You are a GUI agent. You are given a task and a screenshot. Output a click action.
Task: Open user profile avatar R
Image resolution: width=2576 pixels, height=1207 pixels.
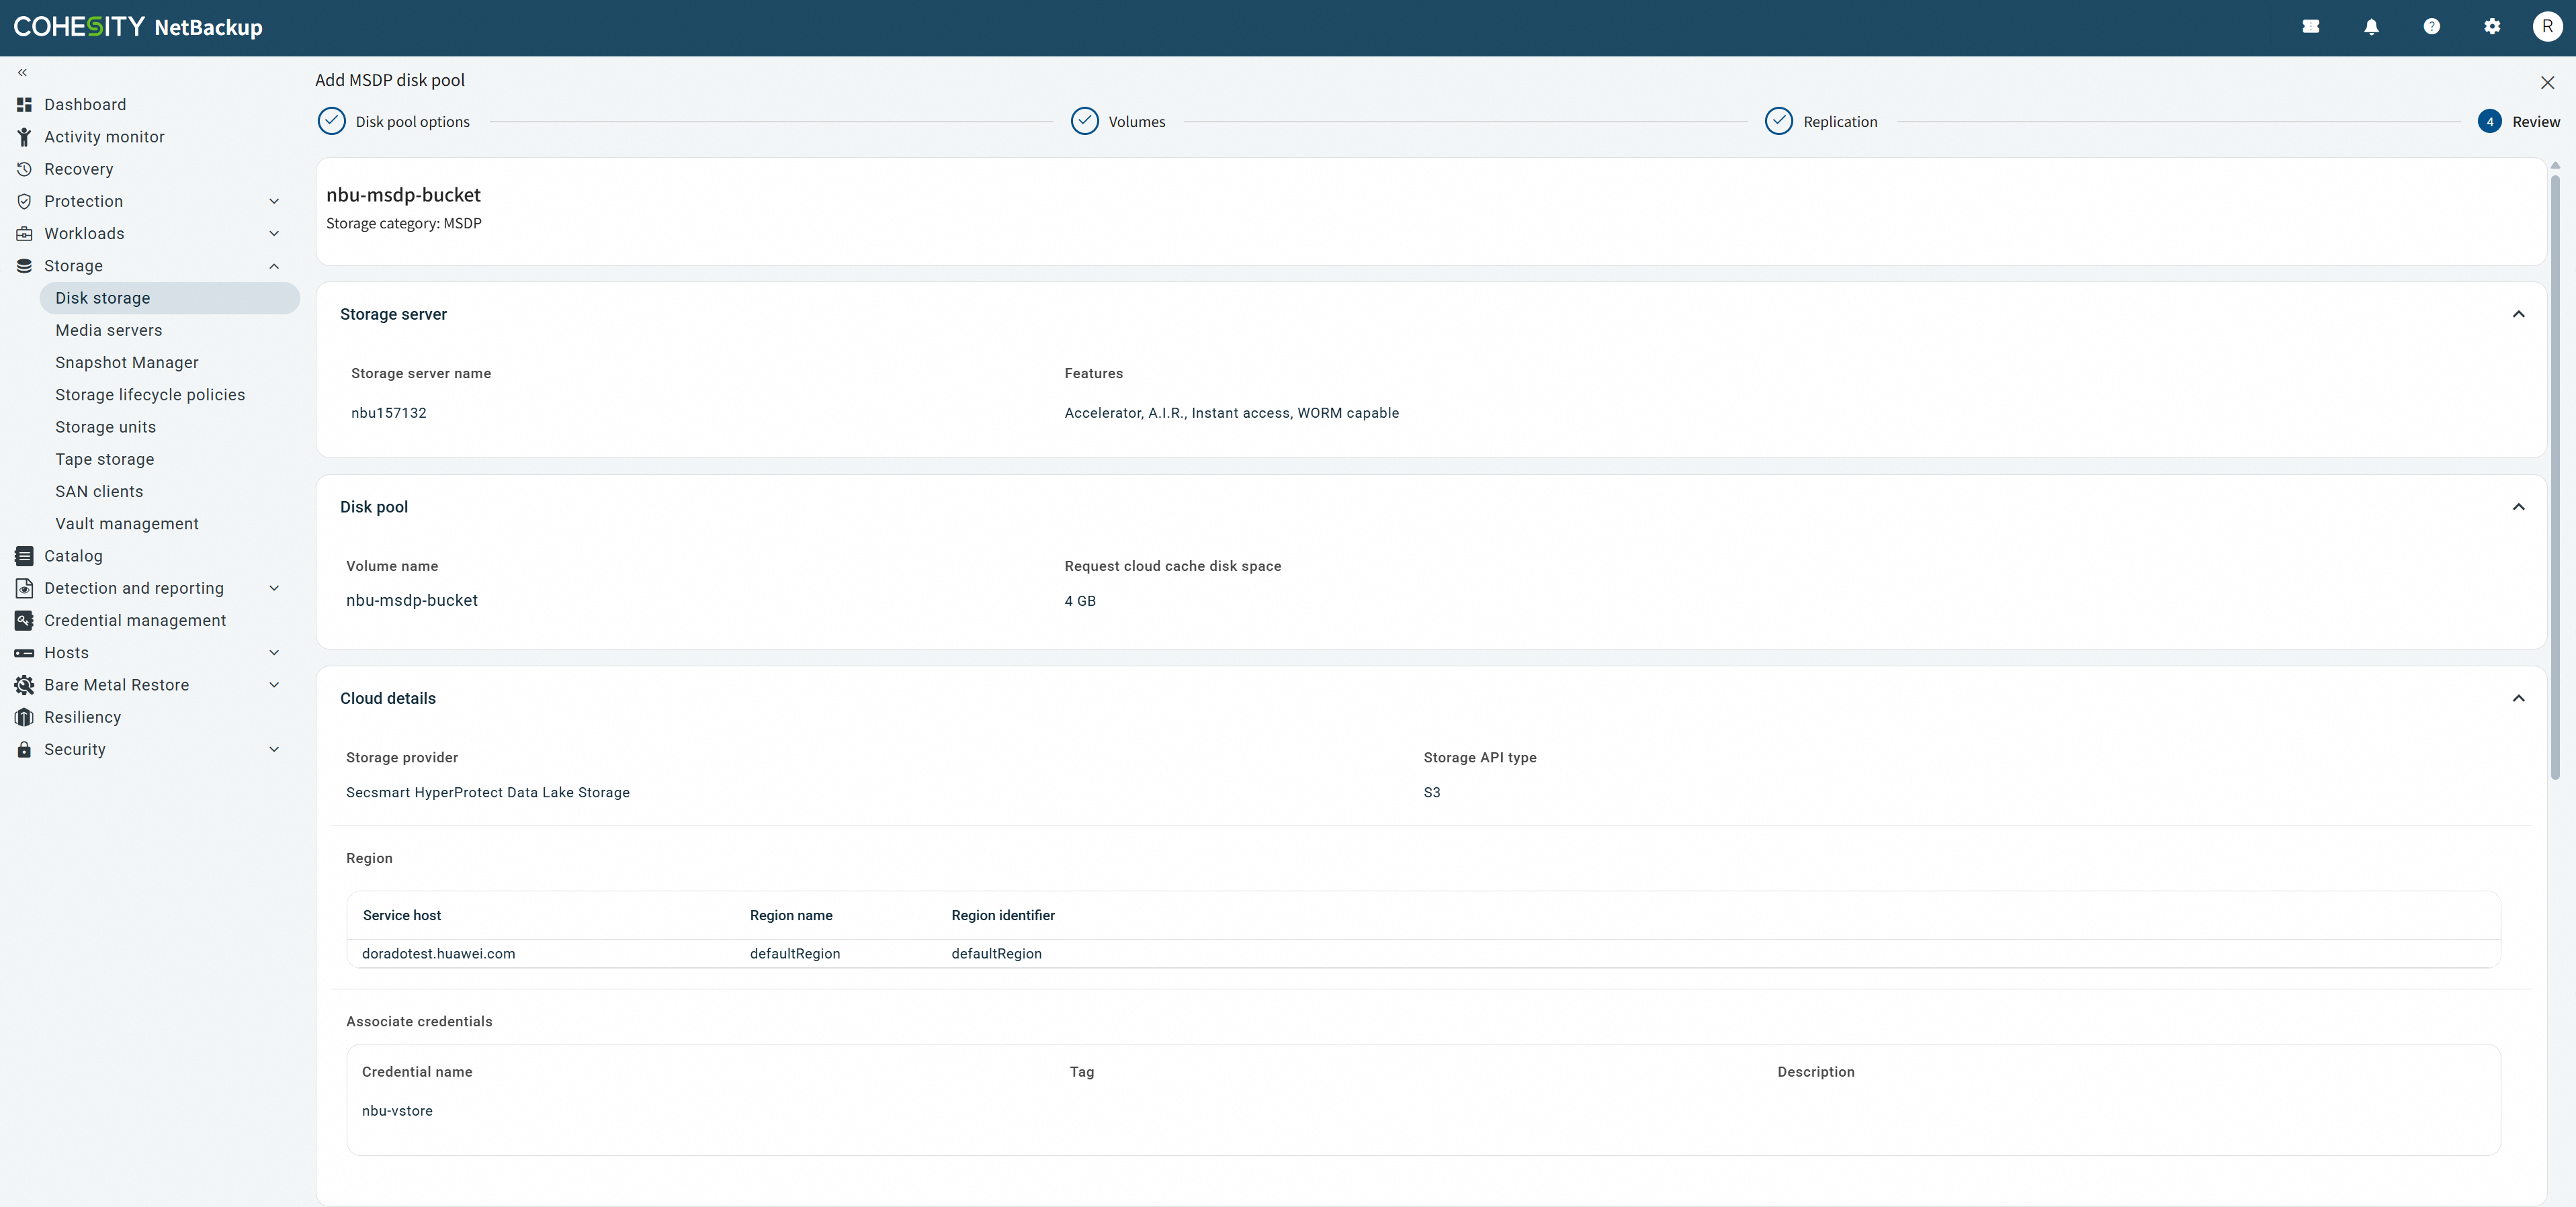coord(2547,27)
